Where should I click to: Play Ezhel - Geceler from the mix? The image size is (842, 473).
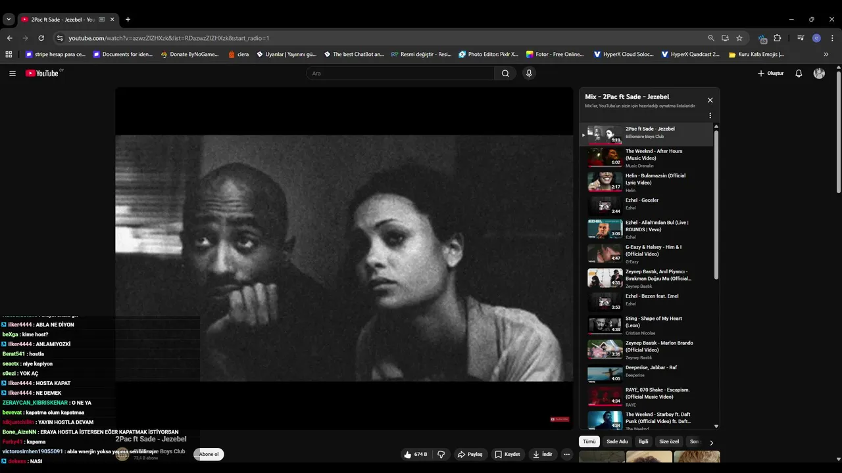[x=647, y=206]
